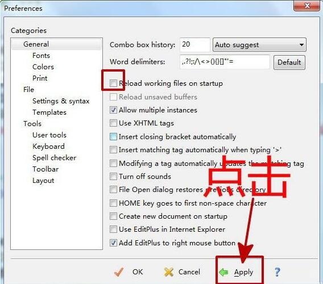Image resolution: width=323 pixels, height=284 pixels.
Task: Click the Apply button
Action: point(236,272)
